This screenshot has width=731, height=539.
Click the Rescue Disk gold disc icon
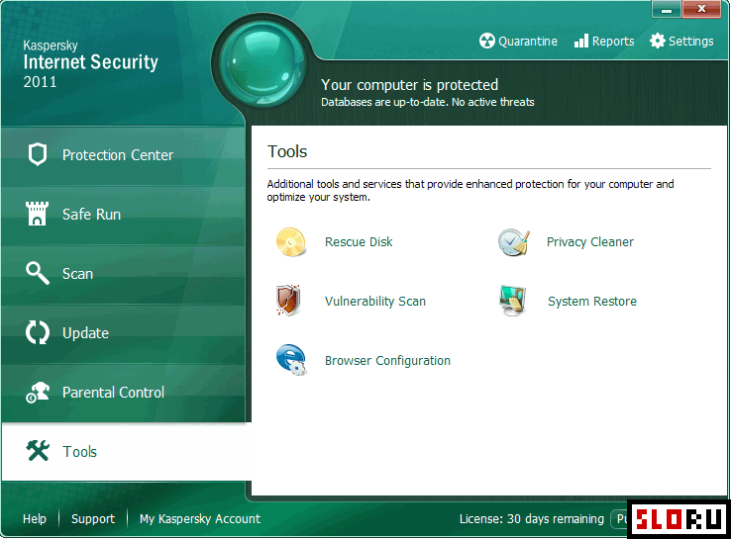click(x=291, y=242)
